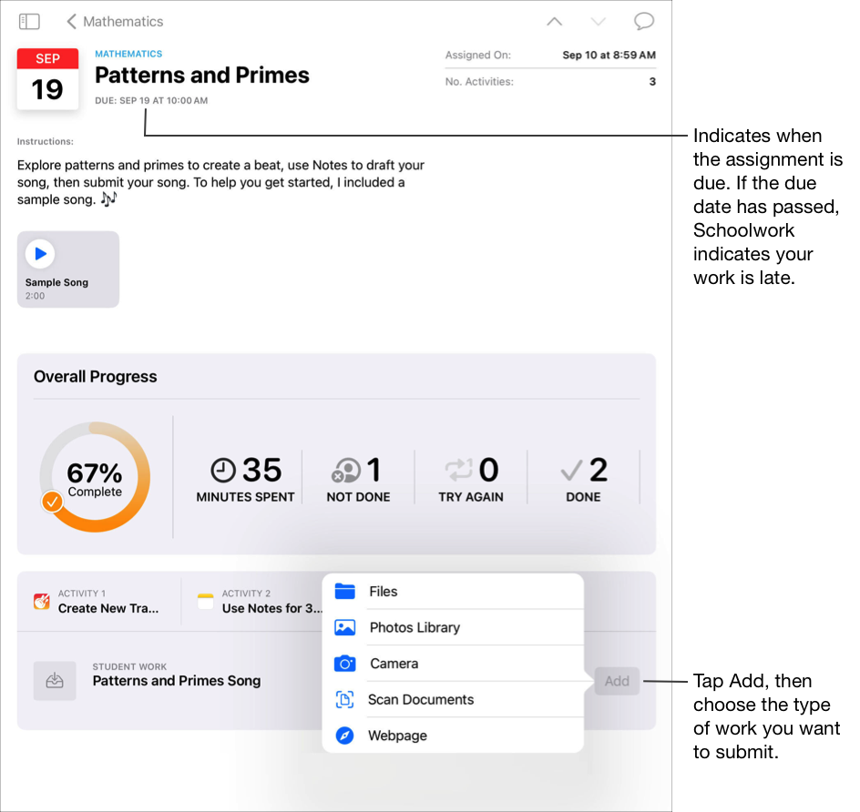This screenshot has width=860, height=812.
Task: Go to next assignment with down chevron
Action: tap(598, 21)
